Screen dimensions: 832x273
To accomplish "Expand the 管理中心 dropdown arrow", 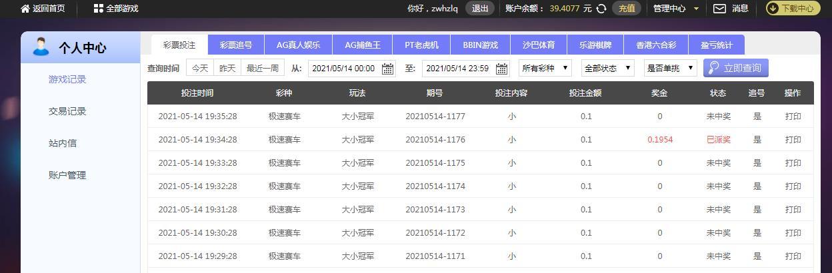I will click(696, 9).
